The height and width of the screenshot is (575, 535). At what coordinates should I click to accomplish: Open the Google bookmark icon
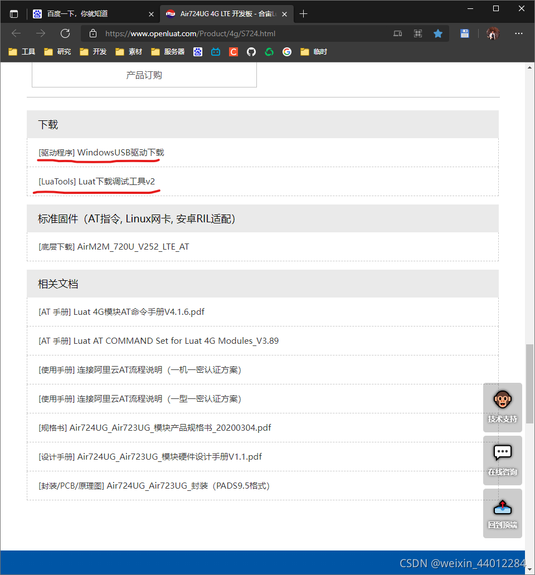coord(287,52)
